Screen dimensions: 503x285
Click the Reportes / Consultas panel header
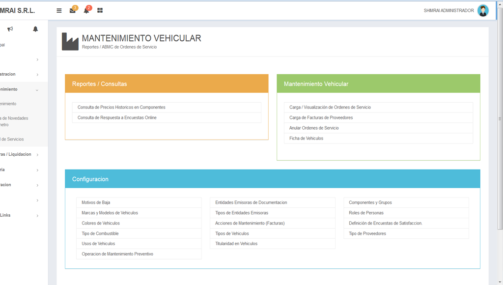point(167,84)
